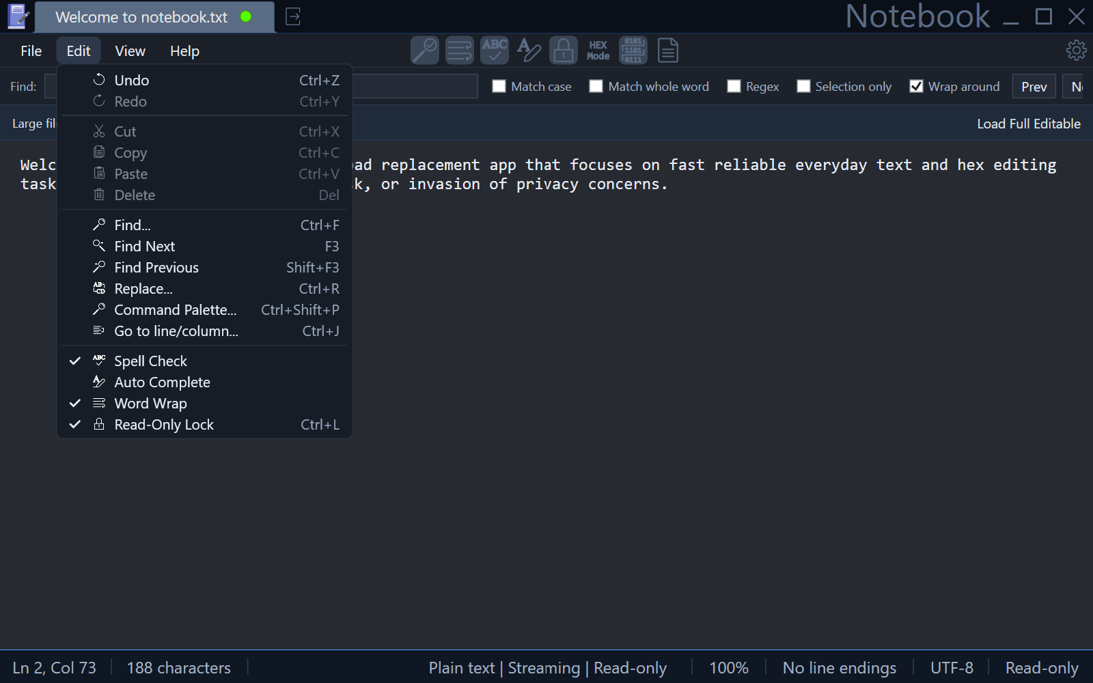Open Replace... from the Edit menu
This screenshot has height=683, width=1093.
click(x=205, y=288)
